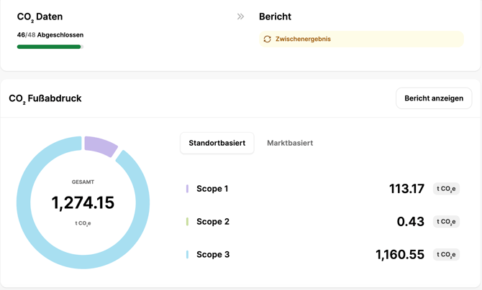Click the t CO₂e badge for Scope 3
482x290 pixels.
point(446,255)
